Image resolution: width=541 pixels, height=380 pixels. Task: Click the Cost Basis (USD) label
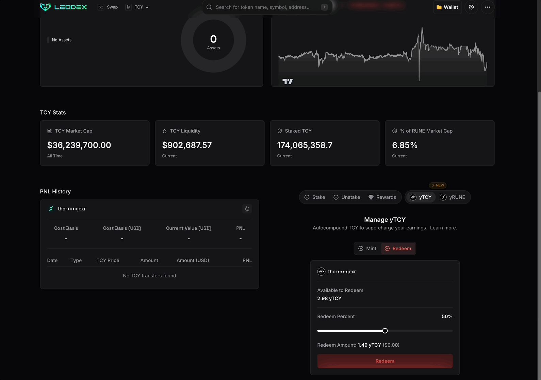pyautogui.click(x=122, y=228)
